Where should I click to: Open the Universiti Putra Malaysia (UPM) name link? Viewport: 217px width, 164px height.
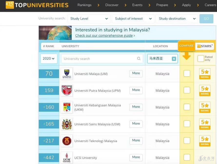[98, 91]
